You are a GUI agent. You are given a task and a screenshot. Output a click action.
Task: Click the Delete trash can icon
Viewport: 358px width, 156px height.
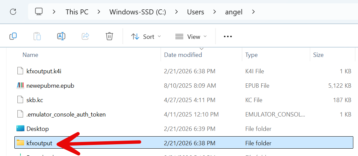click(x=109, y=36)
